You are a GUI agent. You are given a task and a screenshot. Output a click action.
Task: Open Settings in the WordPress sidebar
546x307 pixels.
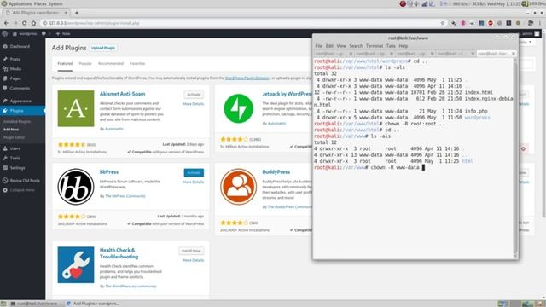pyautogui.click(x=17, y=168)
